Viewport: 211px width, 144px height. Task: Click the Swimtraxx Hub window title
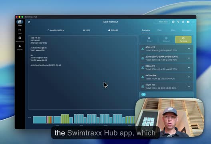pos(31,17)
